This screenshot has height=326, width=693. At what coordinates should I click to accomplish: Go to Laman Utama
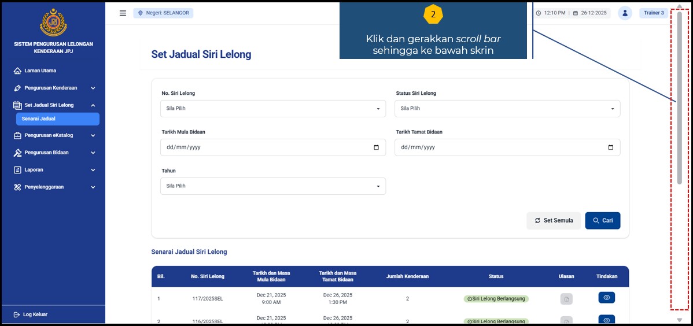click(x=40, y=71)
